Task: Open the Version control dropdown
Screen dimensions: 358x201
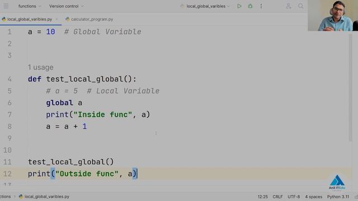Action: tap(66, 6)
